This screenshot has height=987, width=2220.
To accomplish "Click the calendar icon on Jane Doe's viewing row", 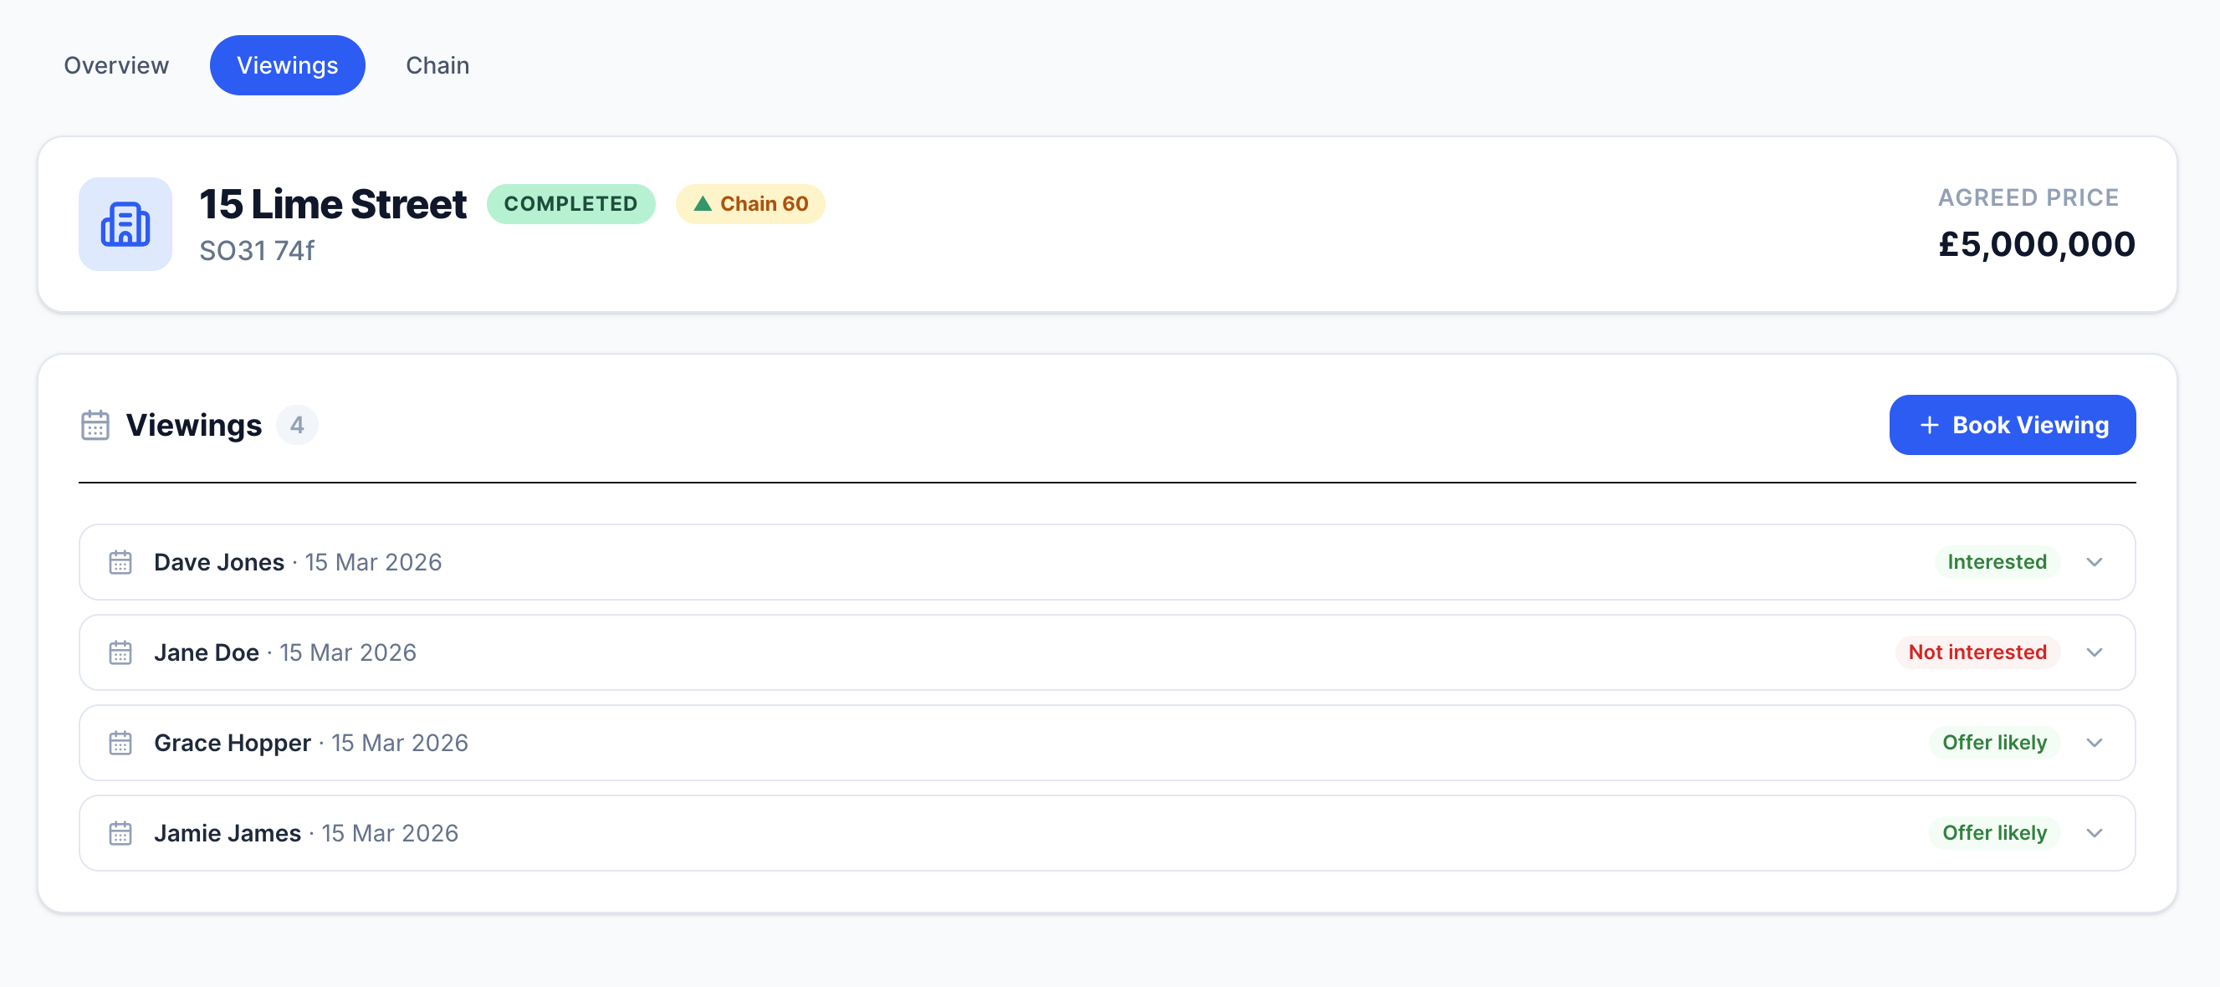I will 120,652.
